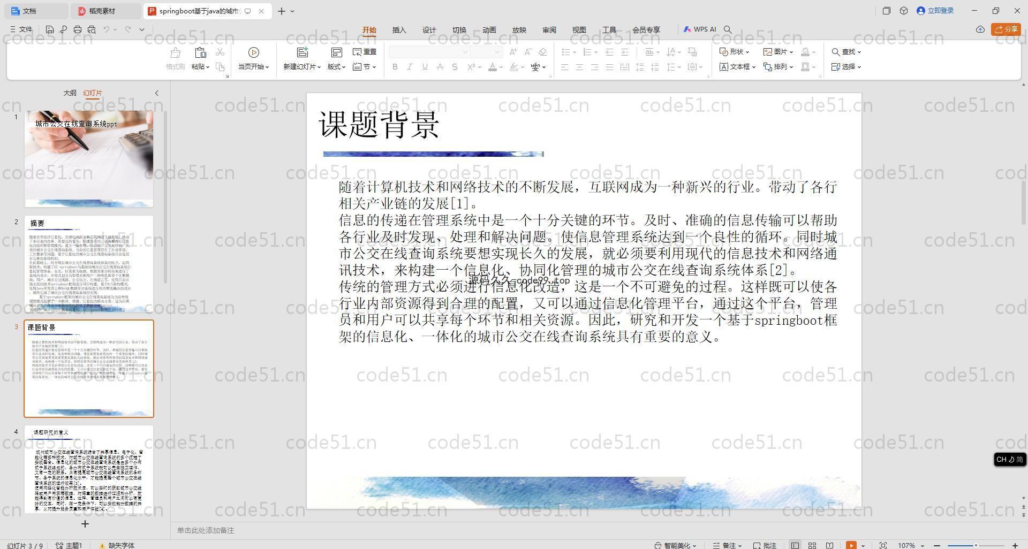This screenshot has height=549, width=1028.
Task: Click the Format Painter (格式刷) icon
Action: click(175, 59)
